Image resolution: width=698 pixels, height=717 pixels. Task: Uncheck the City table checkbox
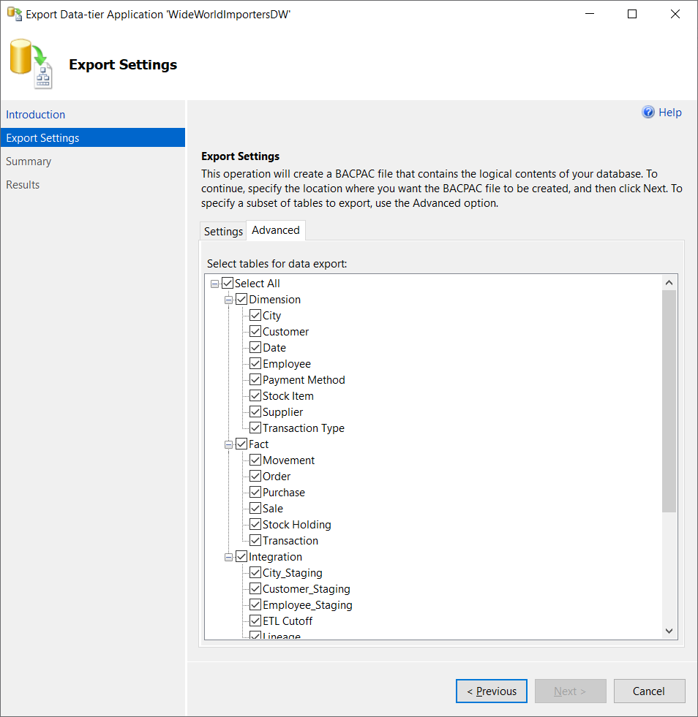click(255, 315)
